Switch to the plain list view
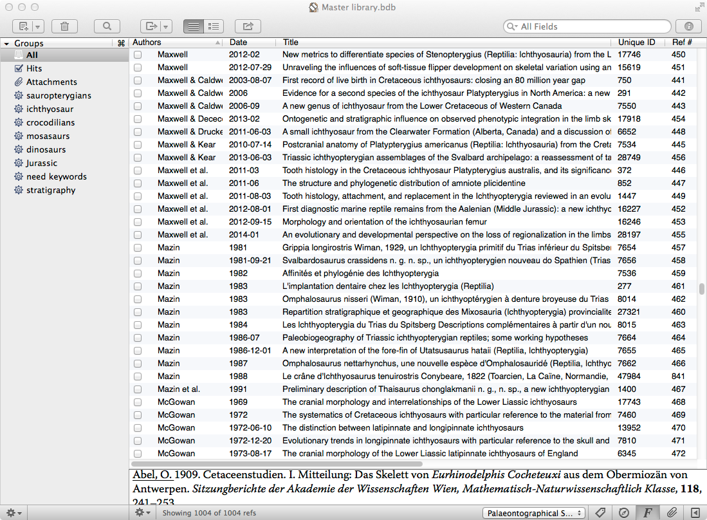 194,26
